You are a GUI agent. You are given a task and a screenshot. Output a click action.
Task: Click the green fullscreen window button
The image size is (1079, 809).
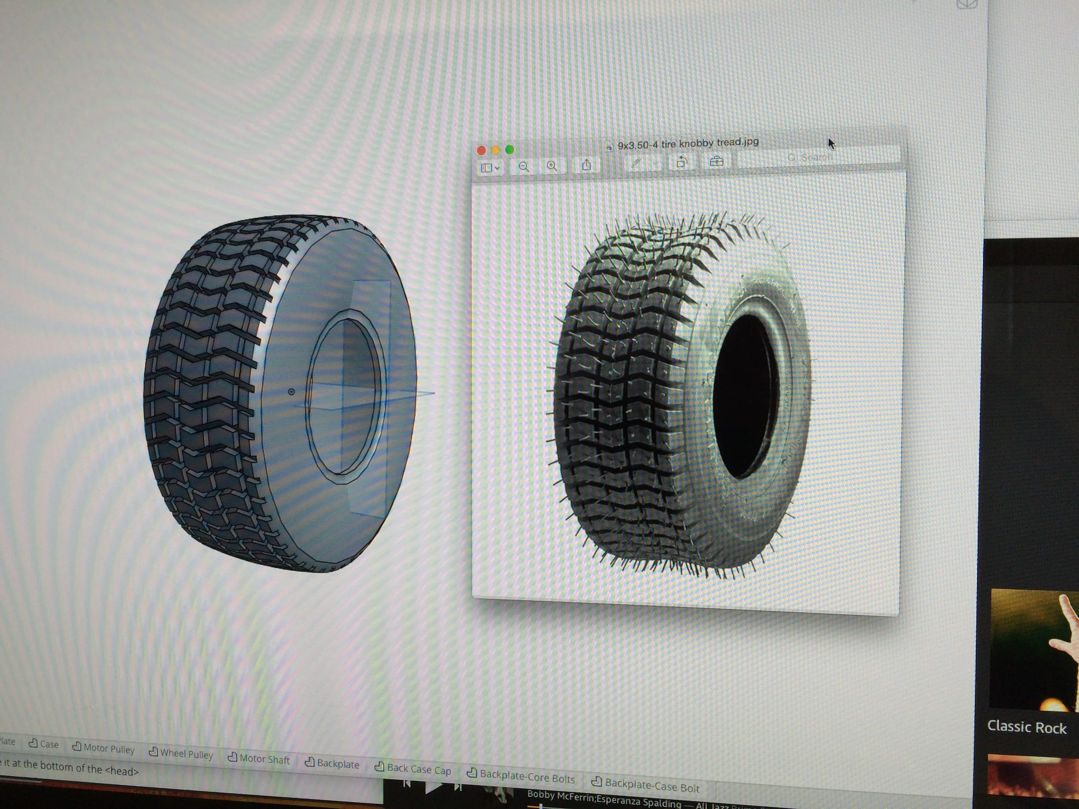coord(510,149)
